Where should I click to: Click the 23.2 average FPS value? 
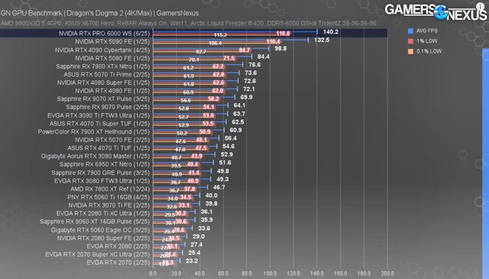[192, 260]
